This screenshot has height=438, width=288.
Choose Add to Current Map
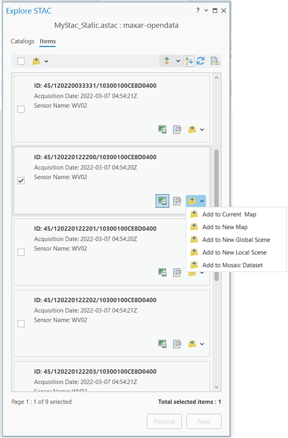coord(229,214)
